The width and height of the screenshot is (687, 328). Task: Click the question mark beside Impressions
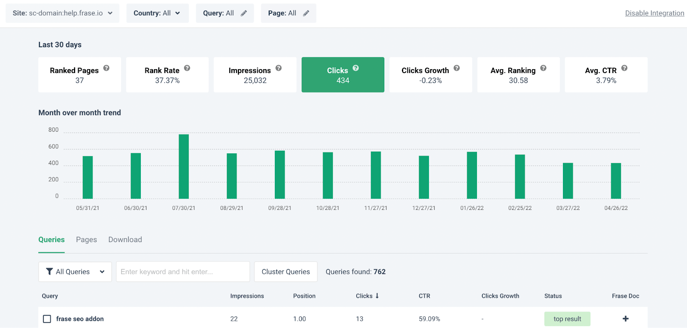click(x=279, y=68)
